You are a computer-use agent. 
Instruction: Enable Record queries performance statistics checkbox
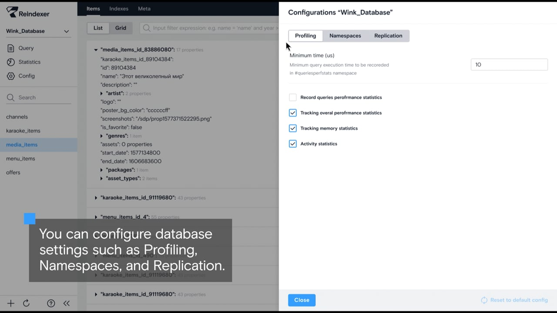(293, 97)
